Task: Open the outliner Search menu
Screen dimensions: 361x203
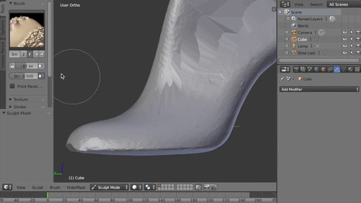Action: tap(316, 5)
